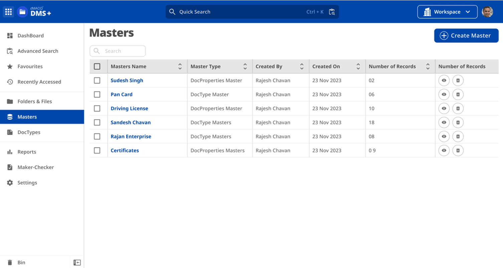The image size is (503, 268).
Task: Open the app launcher grid icon
Action: (x=8, y=12)
